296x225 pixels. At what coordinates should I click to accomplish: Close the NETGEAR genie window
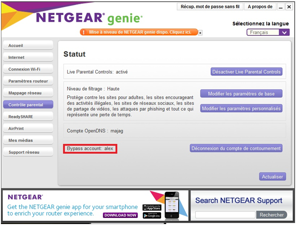(x=289, y=7)
